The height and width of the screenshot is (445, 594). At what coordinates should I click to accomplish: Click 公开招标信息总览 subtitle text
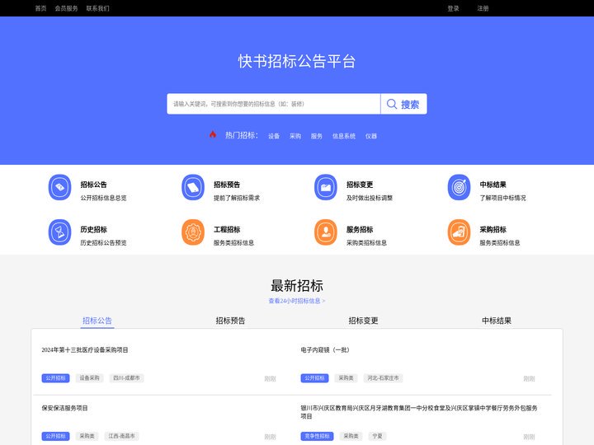point(103,198)
